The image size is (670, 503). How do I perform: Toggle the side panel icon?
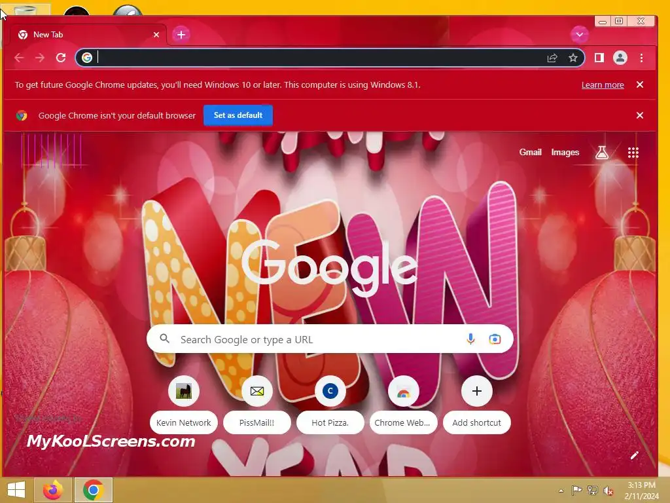[599, 58]
